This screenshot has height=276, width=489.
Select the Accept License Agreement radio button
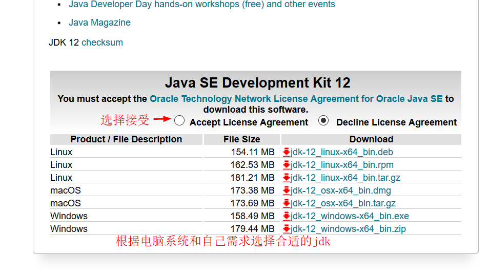point(179,120)
